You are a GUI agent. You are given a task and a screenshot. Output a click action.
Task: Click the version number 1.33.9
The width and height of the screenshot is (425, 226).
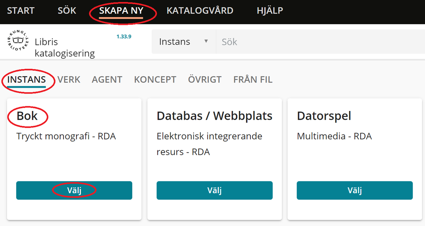tap(123, 36)
